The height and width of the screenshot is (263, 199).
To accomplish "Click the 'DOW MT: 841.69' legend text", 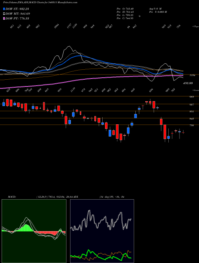I will [x=18, y=14].
